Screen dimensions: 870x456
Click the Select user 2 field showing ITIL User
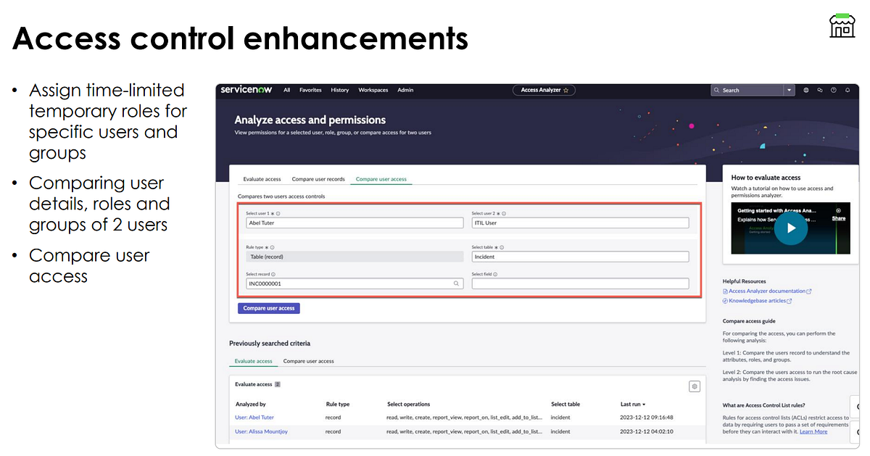pos(581,223)
